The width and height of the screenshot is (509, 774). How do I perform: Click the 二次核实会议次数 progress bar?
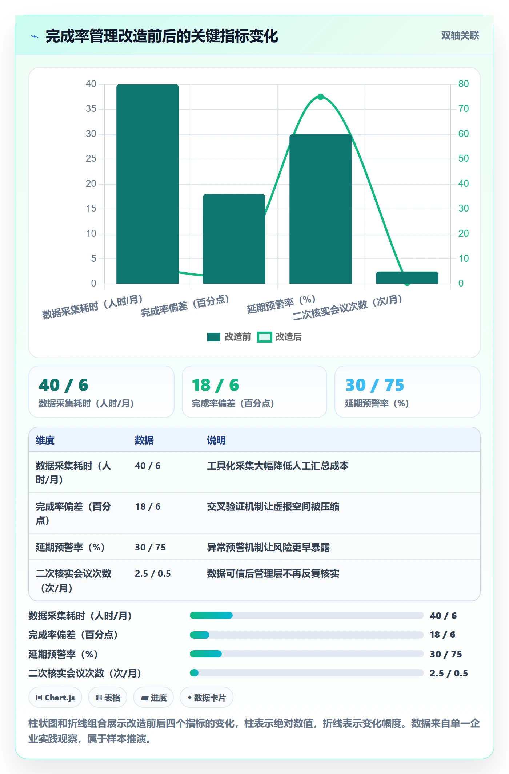click(x=306, y=673)
